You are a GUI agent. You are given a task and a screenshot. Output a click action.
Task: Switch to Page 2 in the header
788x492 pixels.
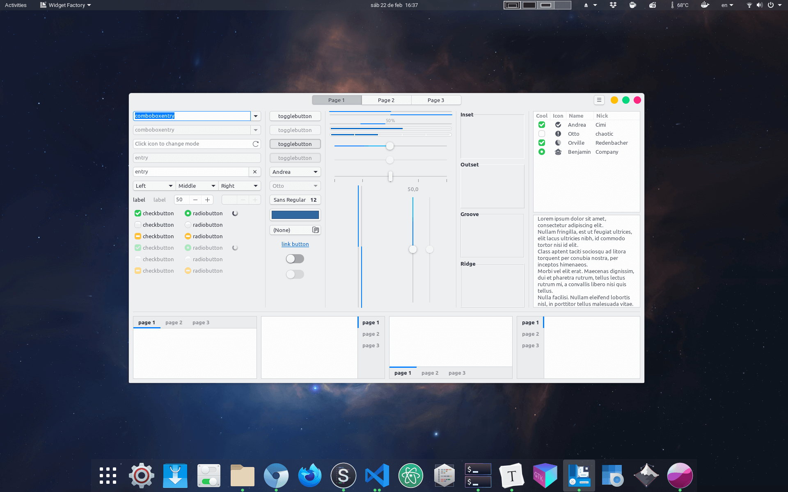coord(386,100)
